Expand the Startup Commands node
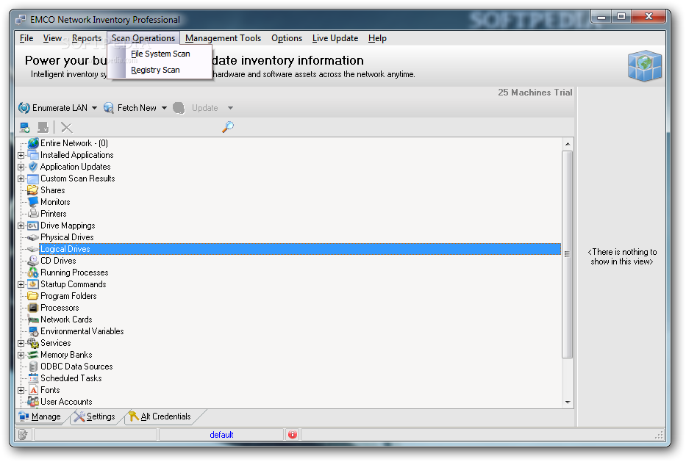Screen dimensions: 686x462 21,284
